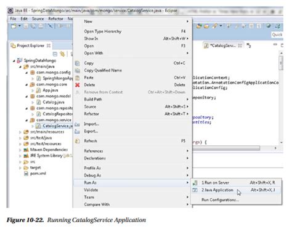This screenshot has width=292, height=229.
Task: Click the red X Delete icon in the context menu
Action: pos(78,85)
